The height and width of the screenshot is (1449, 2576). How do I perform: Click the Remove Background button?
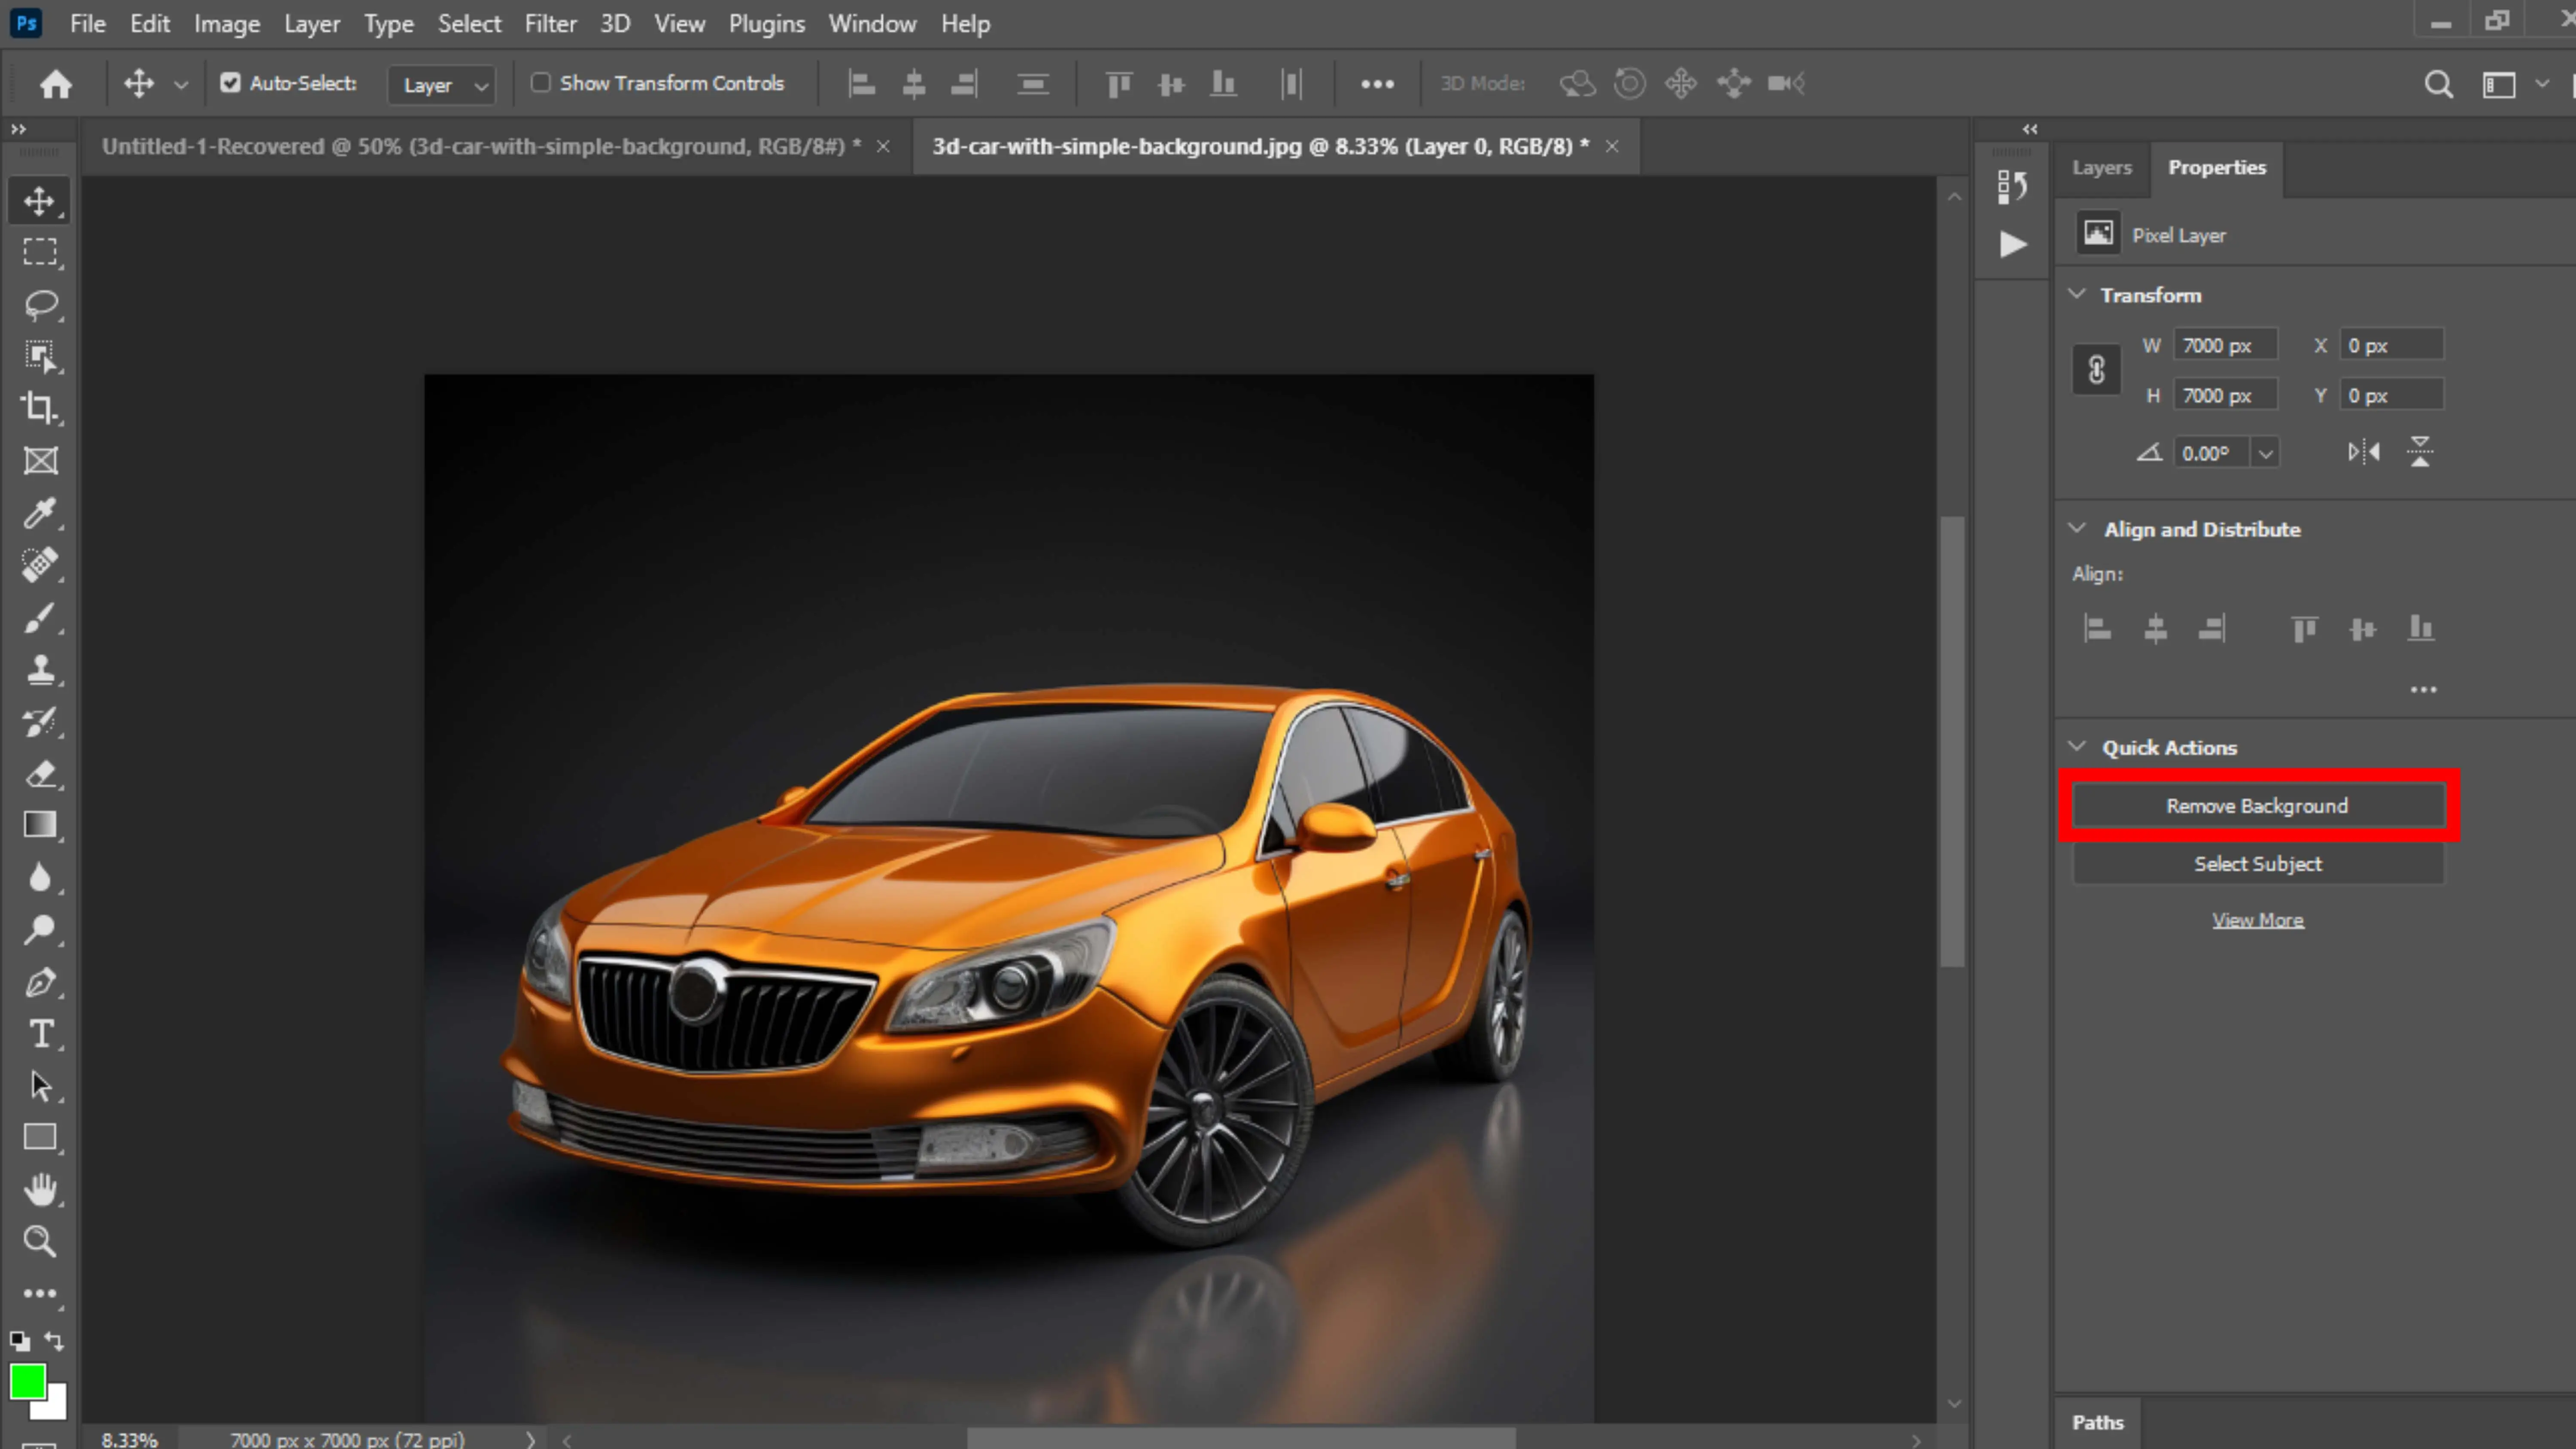pyautogui.click(x=2257, y=806)
